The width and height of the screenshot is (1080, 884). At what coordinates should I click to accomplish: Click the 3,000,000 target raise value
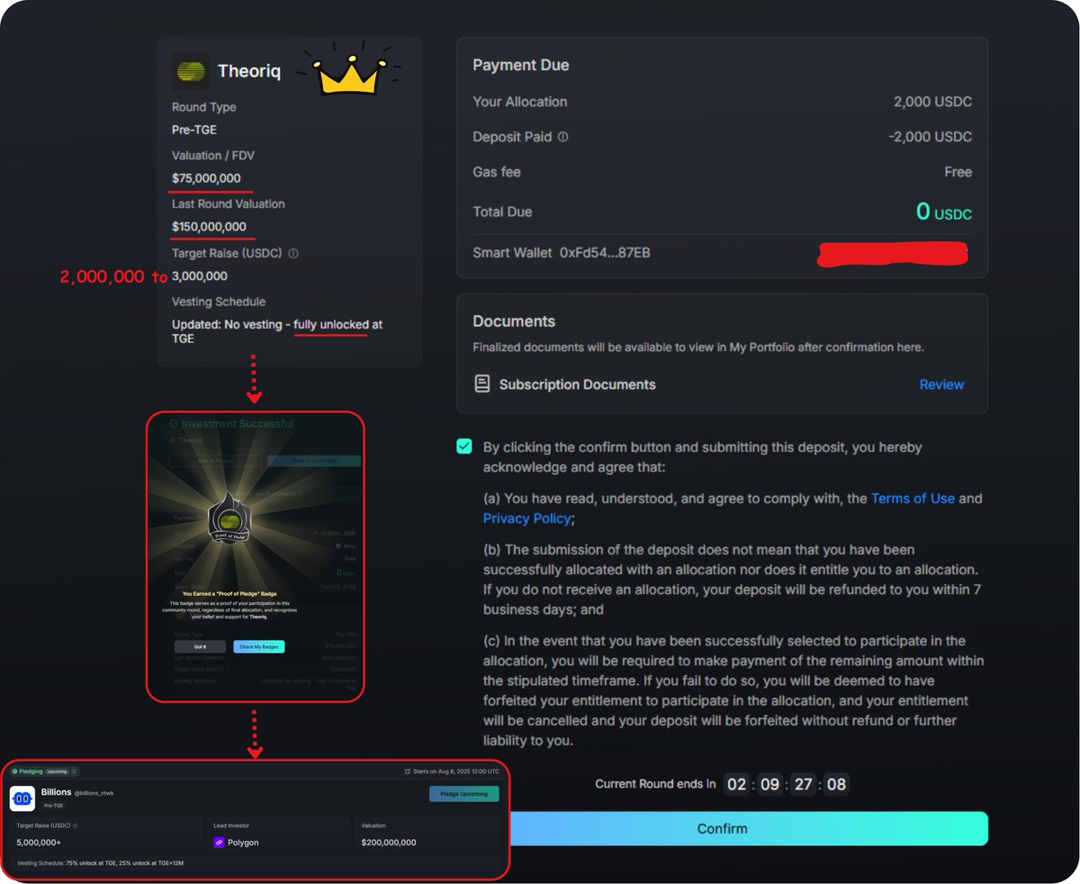click(199, 276)
